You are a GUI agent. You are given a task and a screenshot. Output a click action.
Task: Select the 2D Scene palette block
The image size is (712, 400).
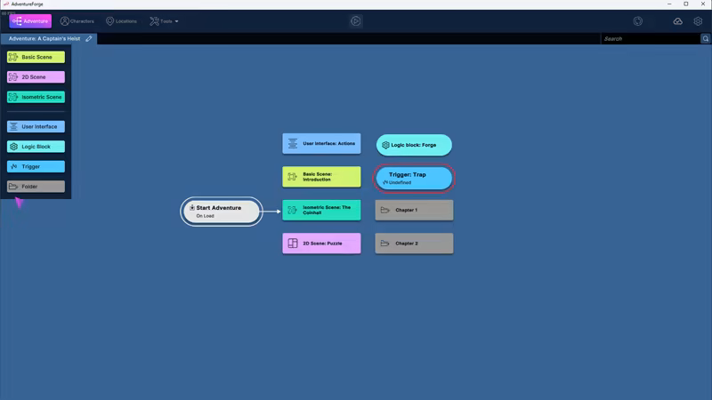tap(36, 77)
